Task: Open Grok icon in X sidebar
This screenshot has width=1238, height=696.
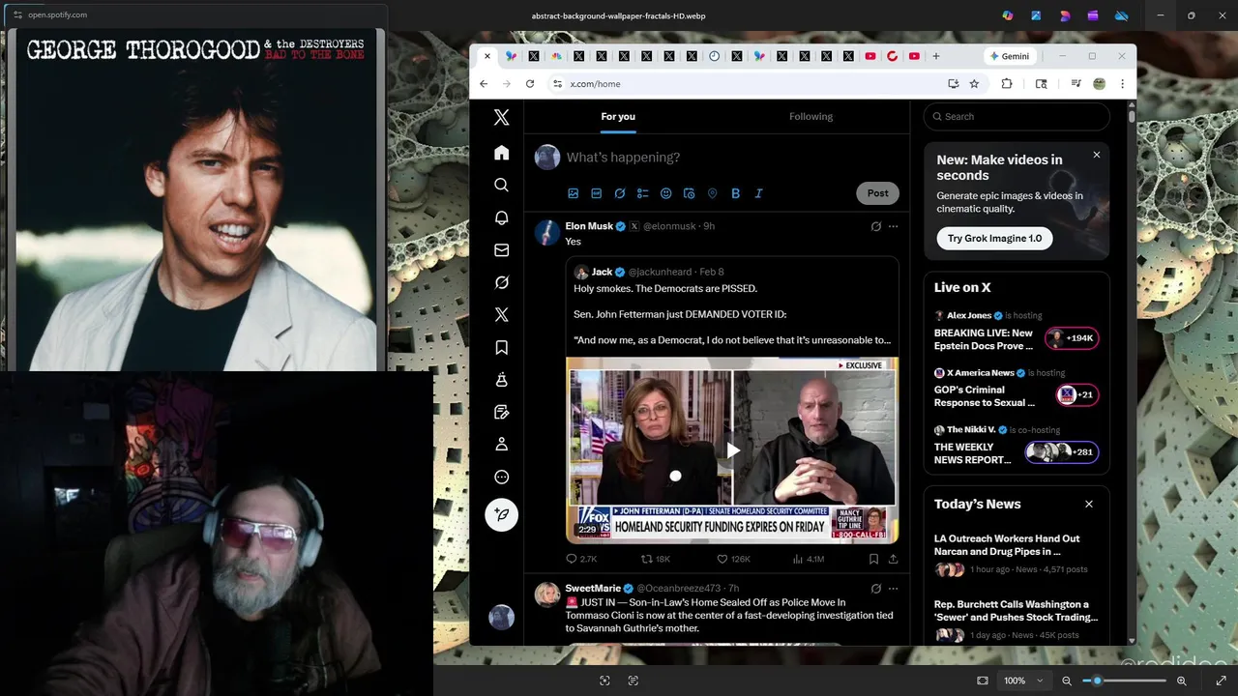Action: (x=501, y=282)
